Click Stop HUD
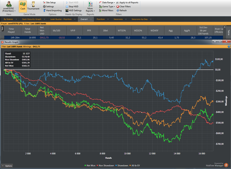 72,7
